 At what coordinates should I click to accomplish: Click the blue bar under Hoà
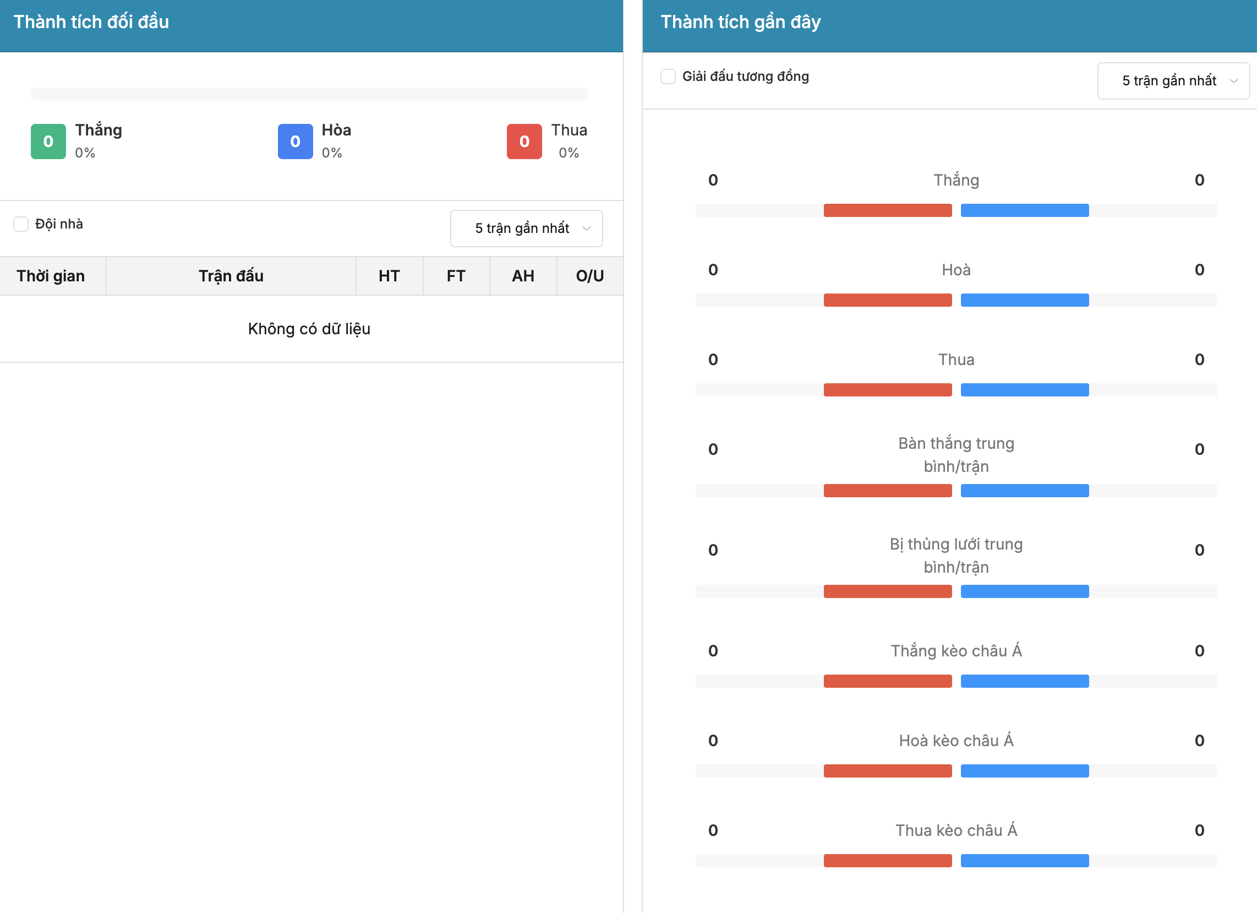point(1024,300)
